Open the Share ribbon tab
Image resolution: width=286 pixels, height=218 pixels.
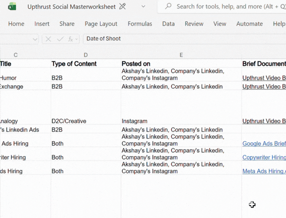67,24
